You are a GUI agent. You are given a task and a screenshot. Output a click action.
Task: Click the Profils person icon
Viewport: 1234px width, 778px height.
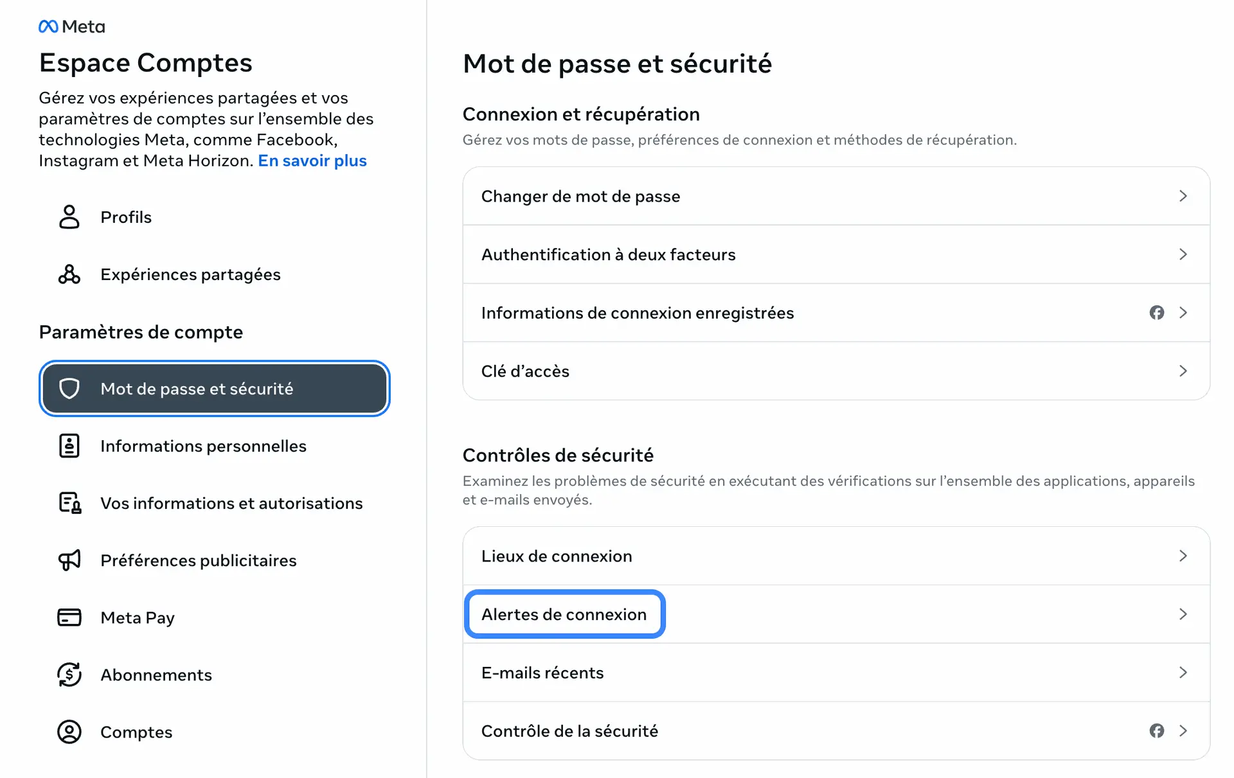[69, 217]
